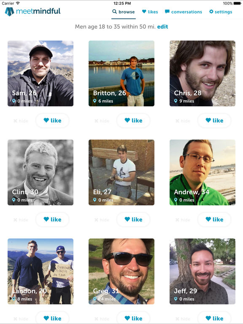Like Chris's profile
This screenshot has height=324, width=243.
(x=214, y=121)
